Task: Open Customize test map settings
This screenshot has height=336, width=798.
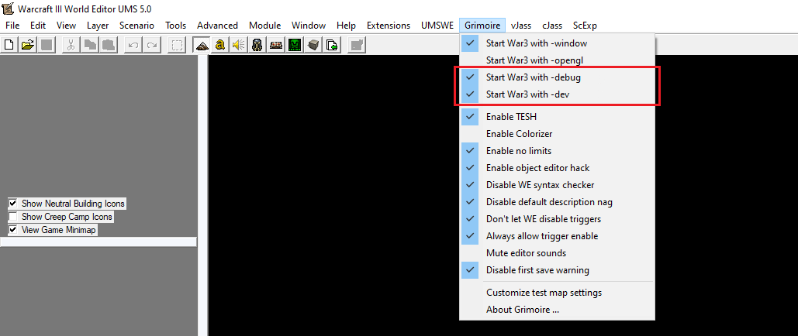Action: 557,293
